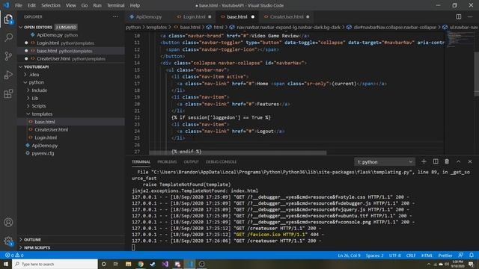Screen dimensions: 479x269
Task: Click the Windows search box
Action: 55,264
